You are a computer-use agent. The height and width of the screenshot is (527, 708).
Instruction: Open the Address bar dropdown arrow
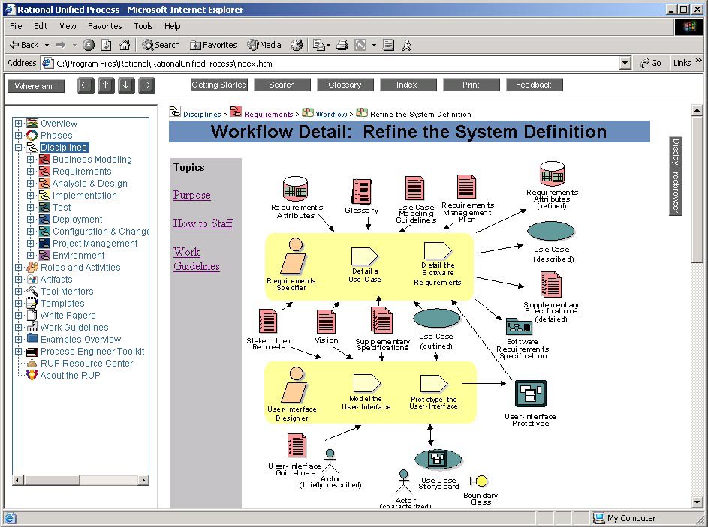tap(625, 63)
